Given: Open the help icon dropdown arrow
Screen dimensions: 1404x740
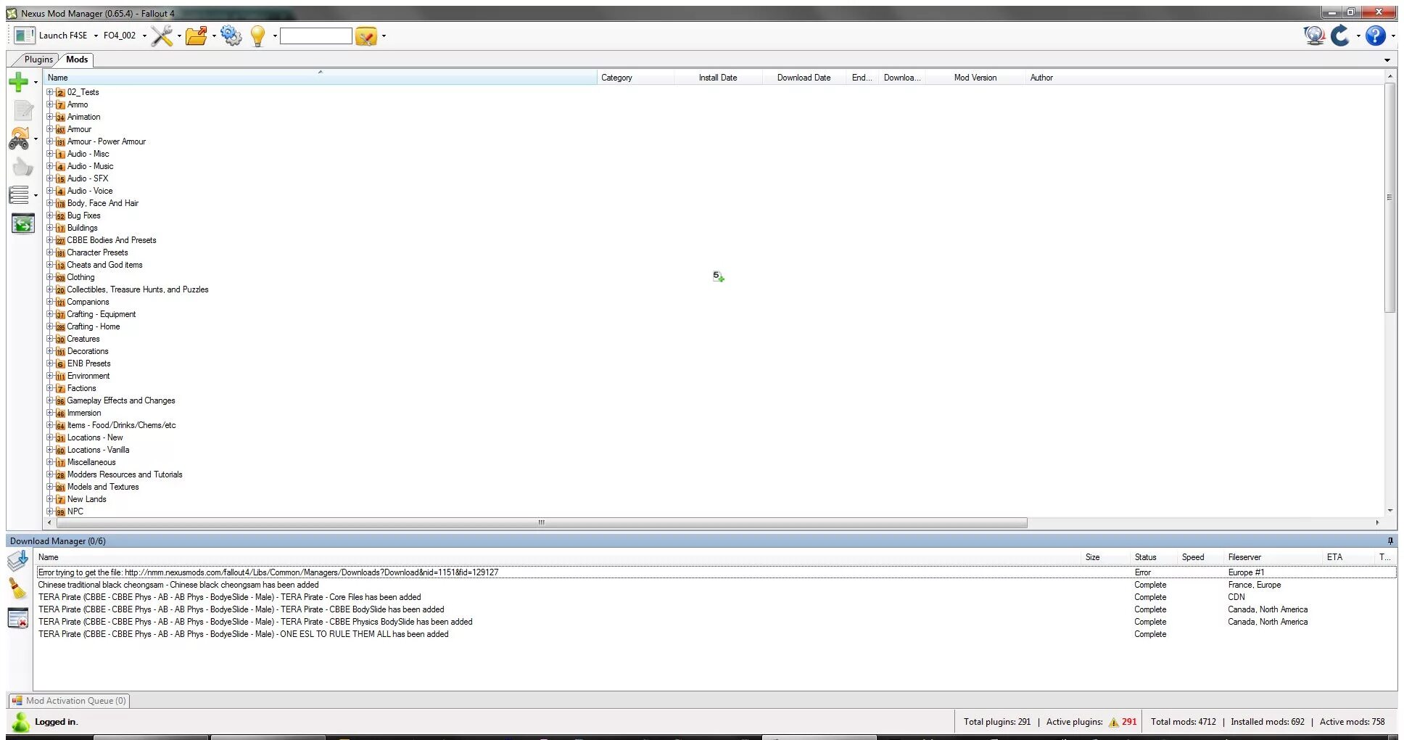Looking at the screenshot, I should pos(1393,36).
